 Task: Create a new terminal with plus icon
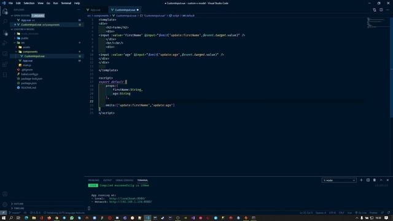[361, 180]
